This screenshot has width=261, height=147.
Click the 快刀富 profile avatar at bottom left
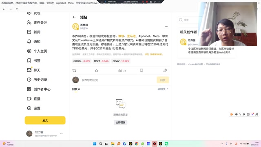29,134
